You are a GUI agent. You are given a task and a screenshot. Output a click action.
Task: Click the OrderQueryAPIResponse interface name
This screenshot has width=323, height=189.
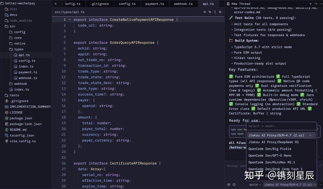click(x=132, y=43)
